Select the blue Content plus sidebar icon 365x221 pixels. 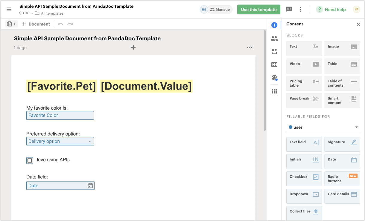coord(274,25)
